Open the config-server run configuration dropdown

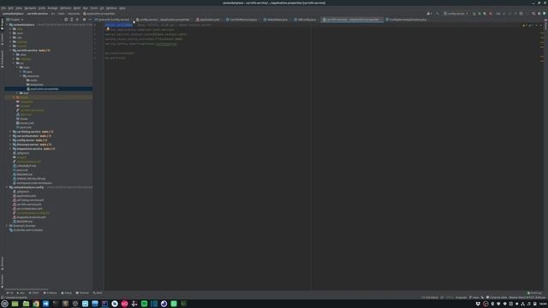[456, 14]
